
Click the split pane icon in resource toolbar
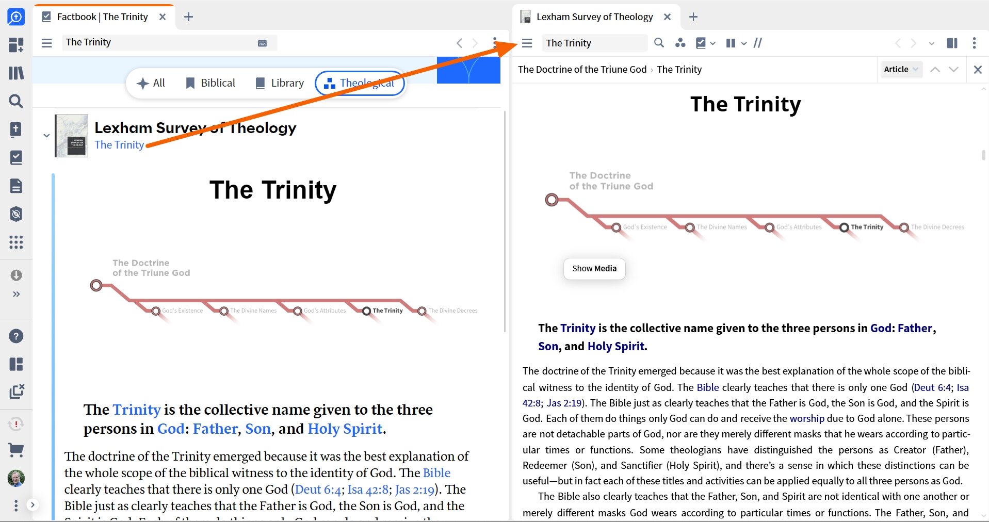pyautogui.click(x=952, y=43)
